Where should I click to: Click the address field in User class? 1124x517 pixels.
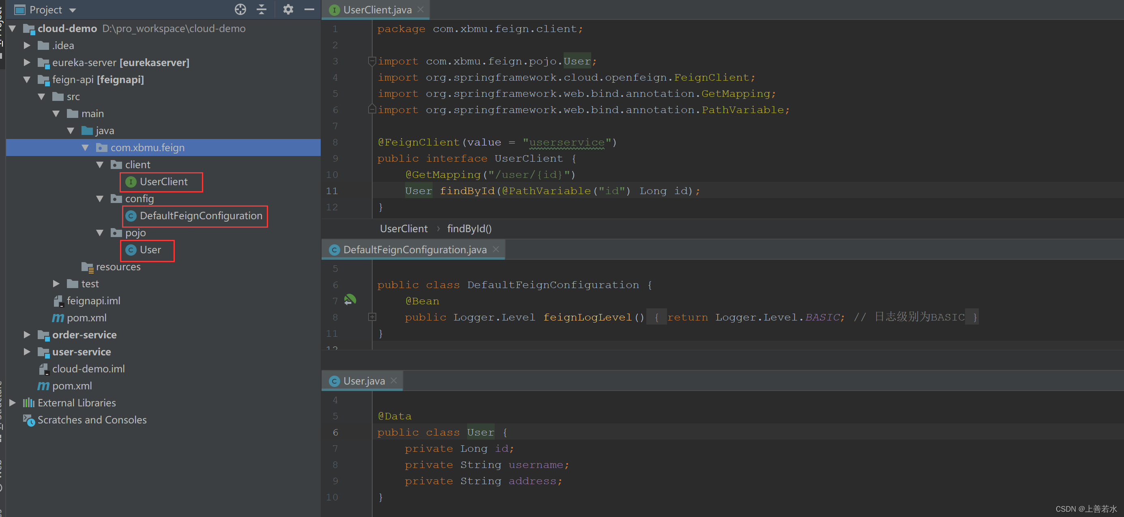pyautogui.click(x=532, y=481)
